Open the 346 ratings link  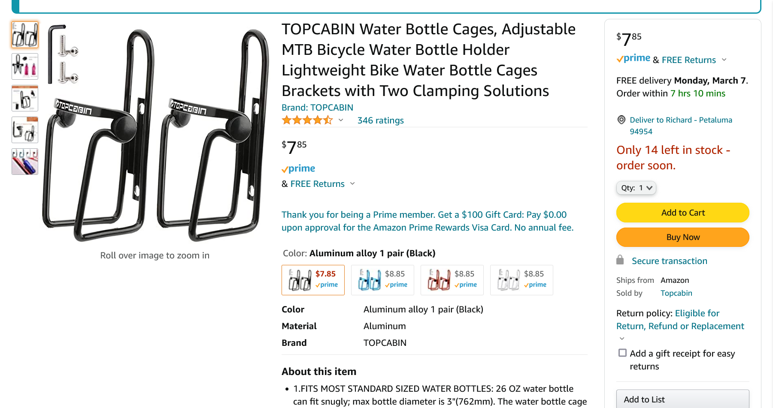pyautogui.click(x=380, y=120)
